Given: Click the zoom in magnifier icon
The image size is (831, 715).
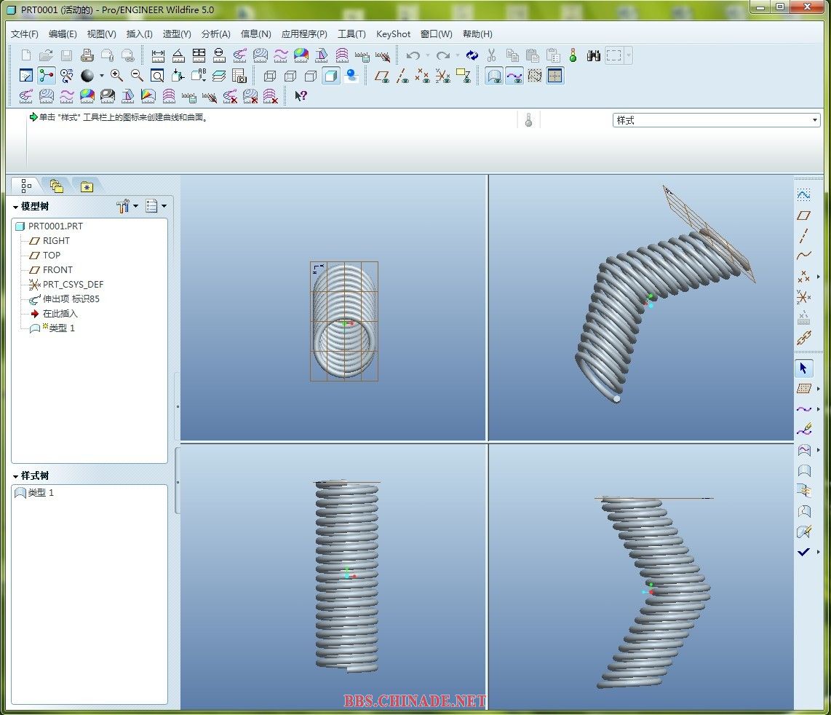Looking at the screenshot, I should click(116, 76).
